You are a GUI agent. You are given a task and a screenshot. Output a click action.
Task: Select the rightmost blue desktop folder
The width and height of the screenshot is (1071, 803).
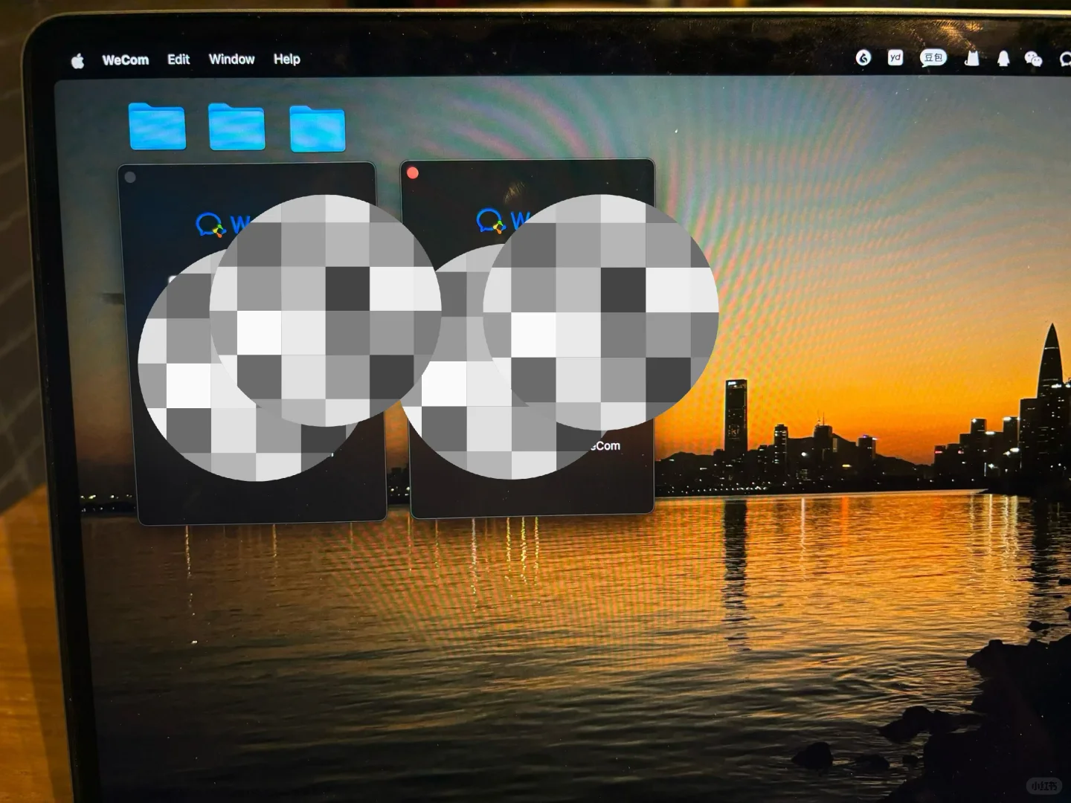(318, 128)
